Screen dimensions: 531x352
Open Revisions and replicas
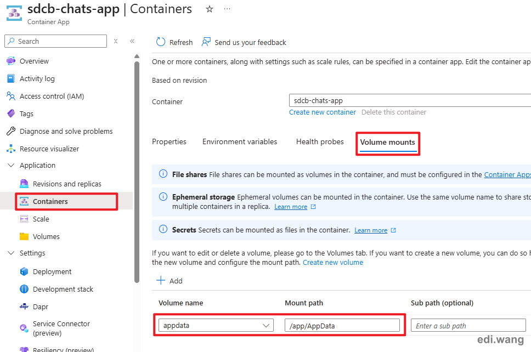click(67, 184)
